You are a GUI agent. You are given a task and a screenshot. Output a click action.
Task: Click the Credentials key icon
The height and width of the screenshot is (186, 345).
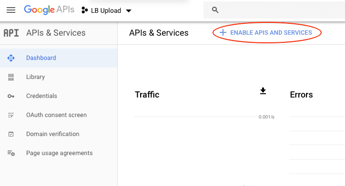click(11, 96)
